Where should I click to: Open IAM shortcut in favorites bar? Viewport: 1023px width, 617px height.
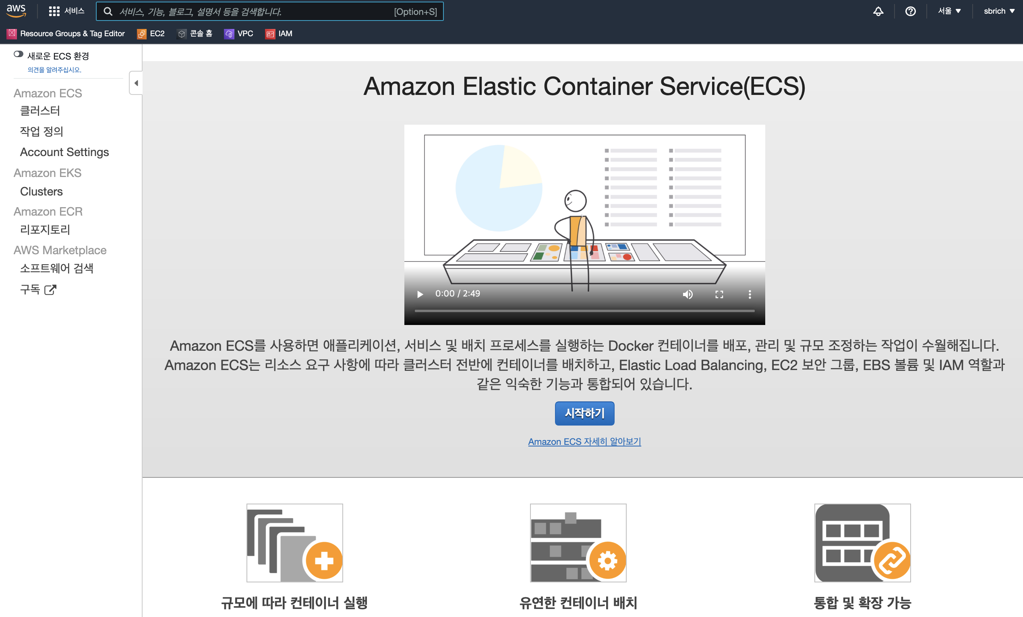[279, 34]
